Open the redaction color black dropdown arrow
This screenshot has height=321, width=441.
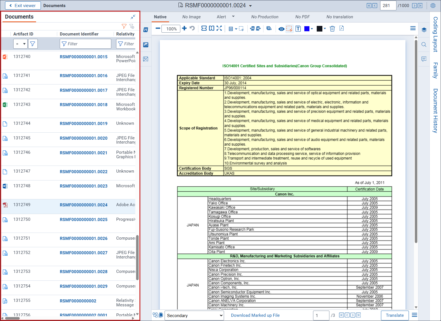(x=325, y=29)
